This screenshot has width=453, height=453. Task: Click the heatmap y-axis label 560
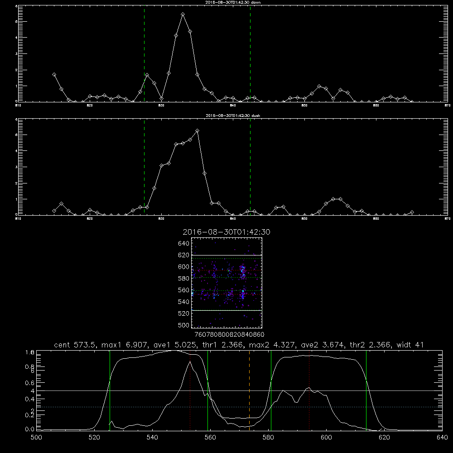[x=184, y=290]
